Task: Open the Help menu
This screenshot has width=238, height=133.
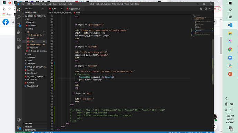Action: (x=70, y=4)
